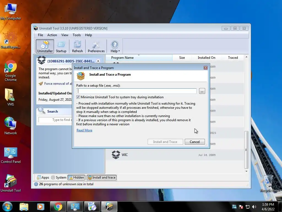Open the Help menu in menu bar
Screen dimensions: 282x212
coord(88,35)
